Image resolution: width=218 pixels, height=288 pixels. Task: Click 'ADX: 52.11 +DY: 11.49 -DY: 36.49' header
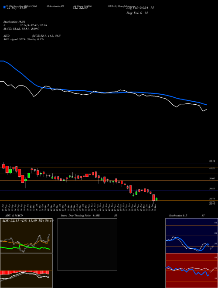[x=27, y=220]
